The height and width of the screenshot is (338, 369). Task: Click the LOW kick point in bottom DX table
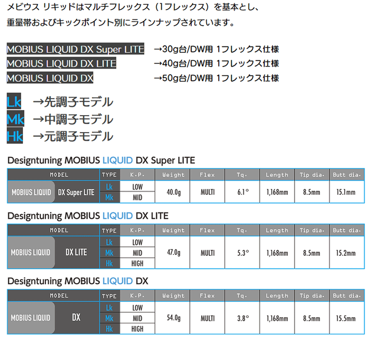tap(137, 307)
